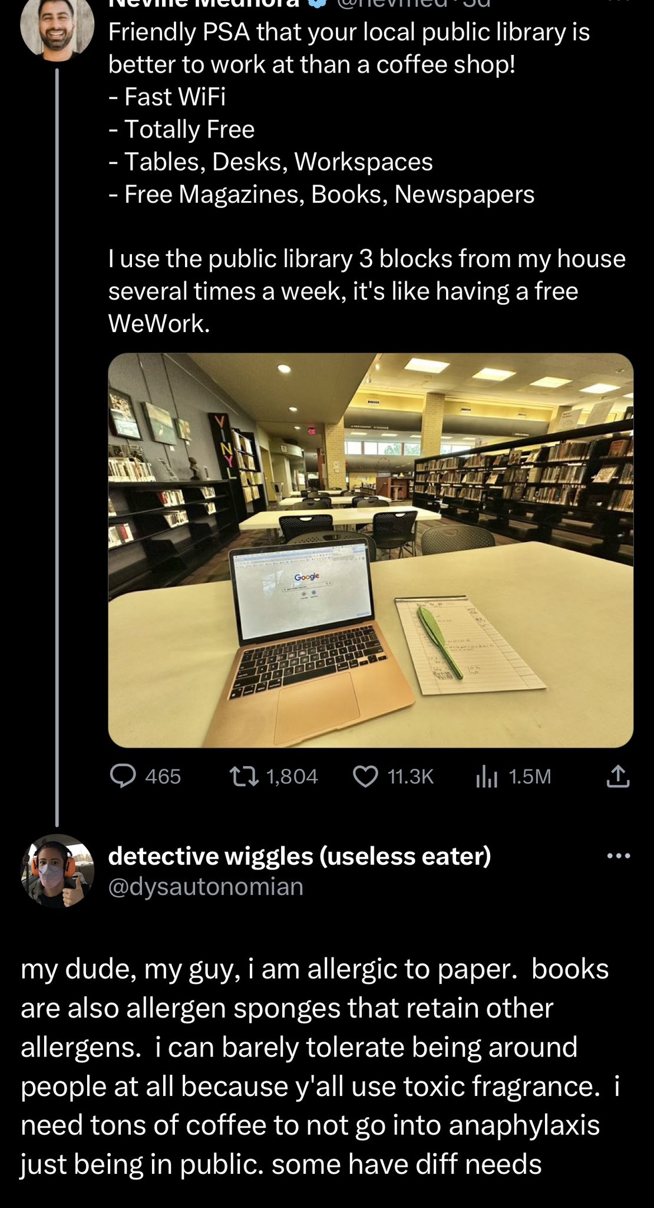Click the 1,804 retweets count
This screenshot has width=654, height=1208.
point(292,776)
